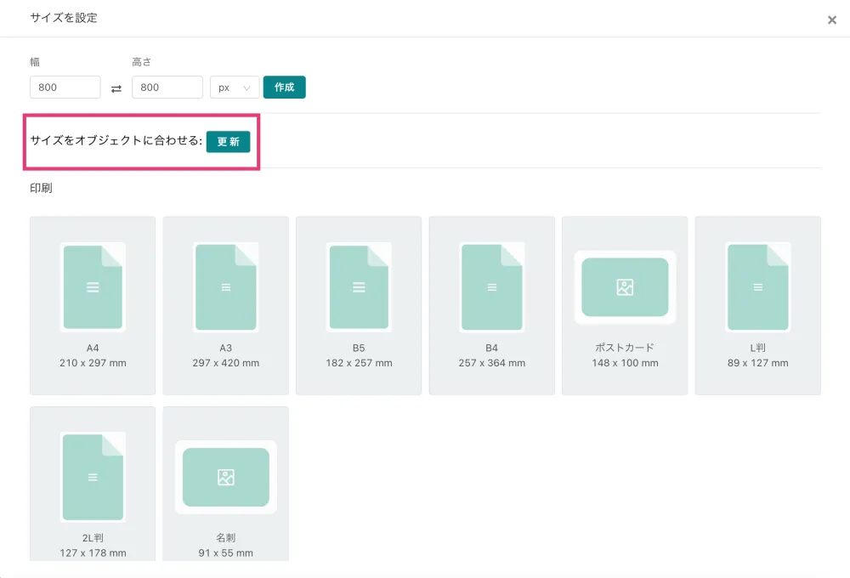850x578 pixels.
Task: Click the 作成 button to create canvas
Action: click(x=285, y=88)
